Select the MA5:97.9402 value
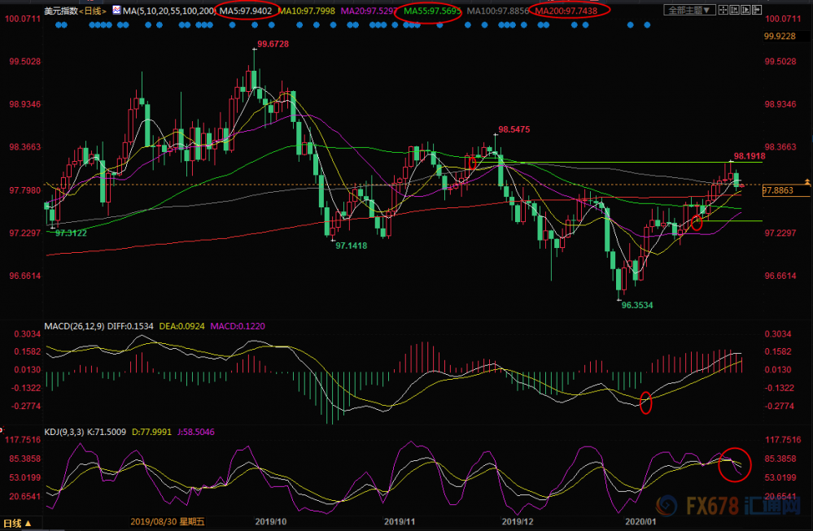This screenshot has width=813, height=531. click(246, 11)
